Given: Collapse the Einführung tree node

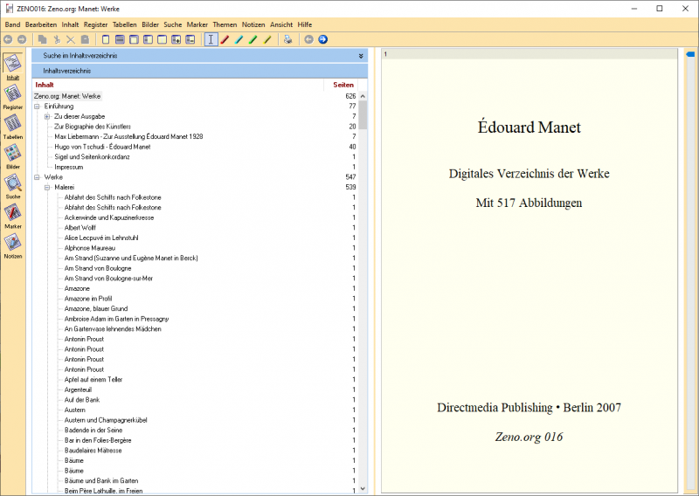Looking at the screenshot, I should coord(38,107).
